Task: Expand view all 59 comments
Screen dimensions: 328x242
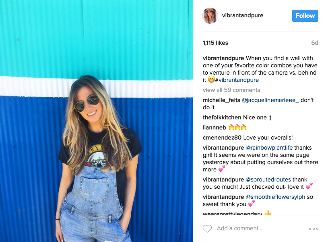Action: pyautogui.click(x=231, y=90)
